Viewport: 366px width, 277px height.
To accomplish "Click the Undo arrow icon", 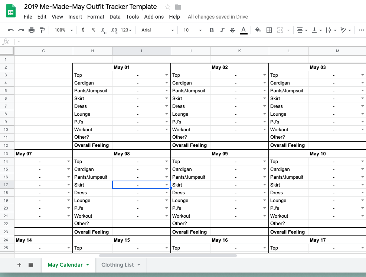I will pyautogui.click(x=10, y=30).
